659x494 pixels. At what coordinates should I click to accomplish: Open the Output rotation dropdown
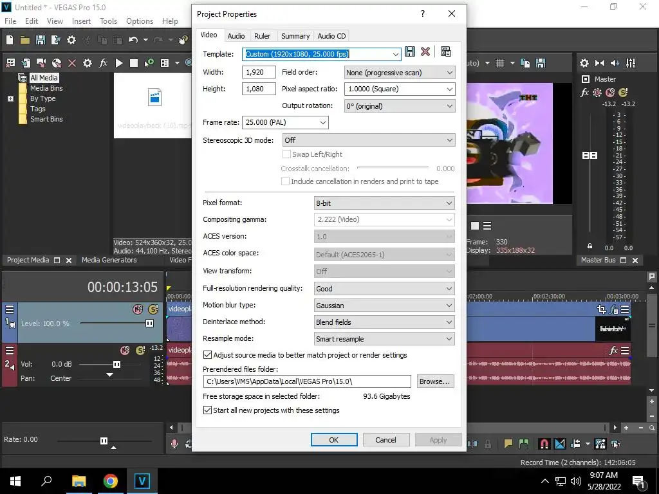click(x=449, y=106)
